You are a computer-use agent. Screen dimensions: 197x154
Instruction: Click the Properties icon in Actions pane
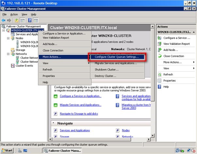coord(159,81)
